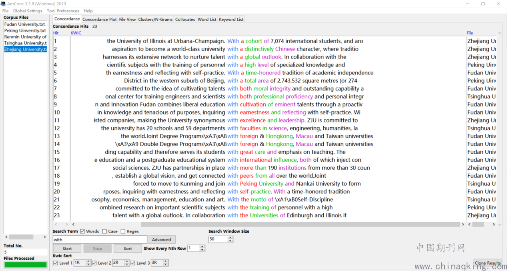Switch to the Word List tab
Screen dimensions: 507x271
tap(207, 19)
